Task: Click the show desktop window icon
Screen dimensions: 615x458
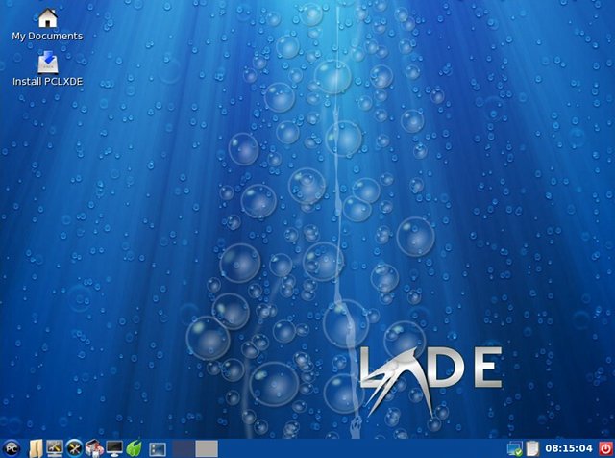Action: click(158, 449)
